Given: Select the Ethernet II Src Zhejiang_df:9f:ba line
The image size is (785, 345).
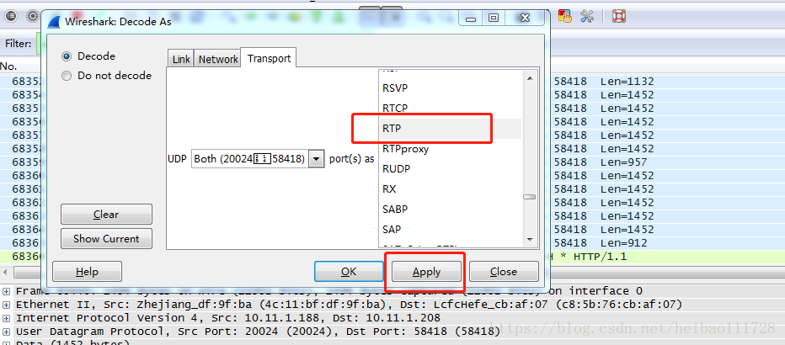Looking at the screenshot, I should point(349,305).
